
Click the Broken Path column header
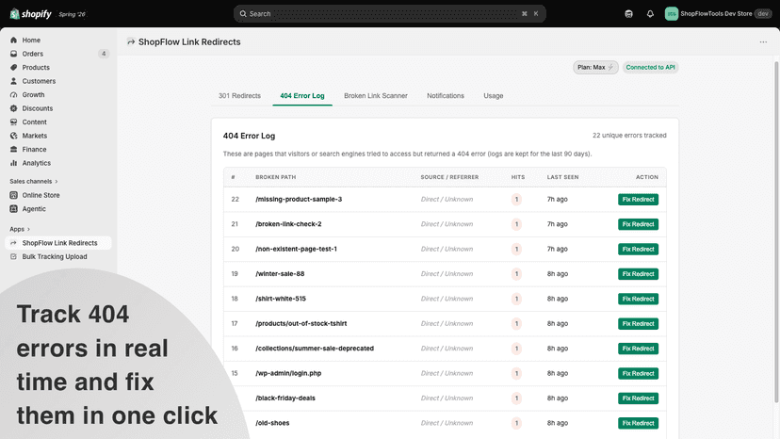click(276, 177)
